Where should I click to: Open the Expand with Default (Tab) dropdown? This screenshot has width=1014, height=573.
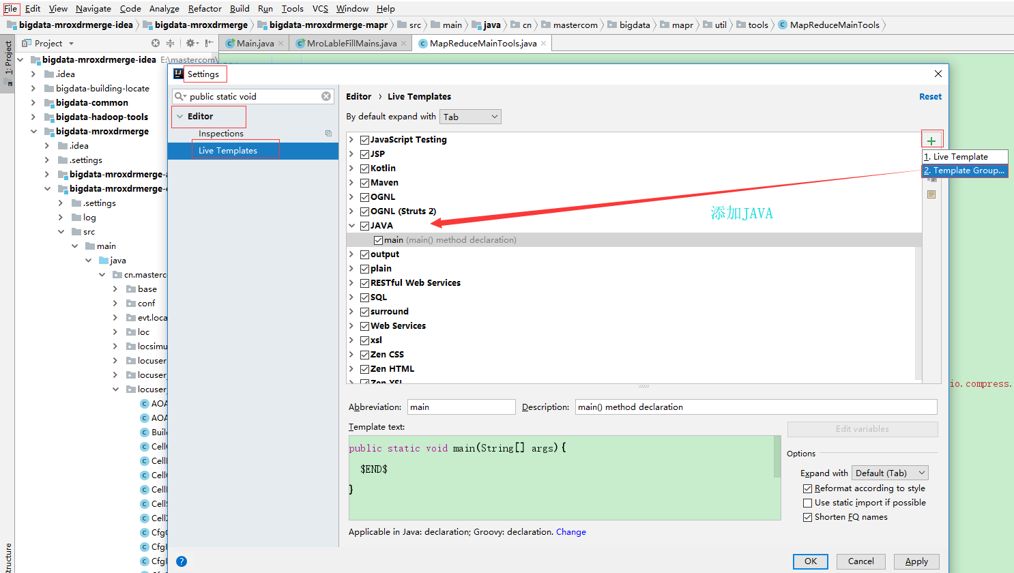tap(890, 473)
